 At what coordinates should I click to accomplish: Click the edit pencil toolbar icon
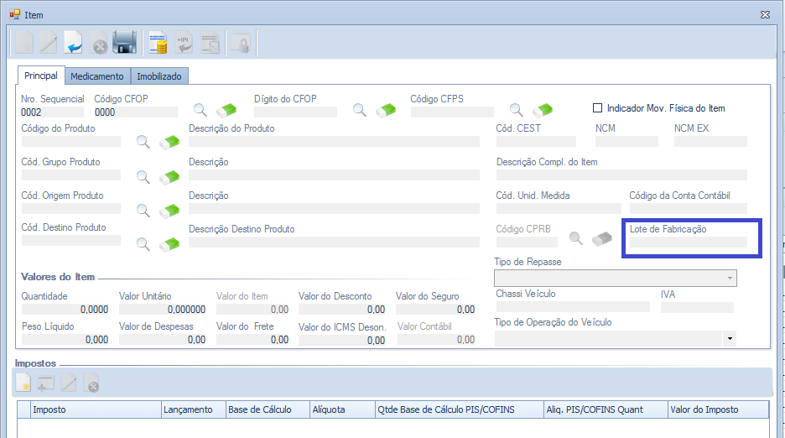pos(48,43)
